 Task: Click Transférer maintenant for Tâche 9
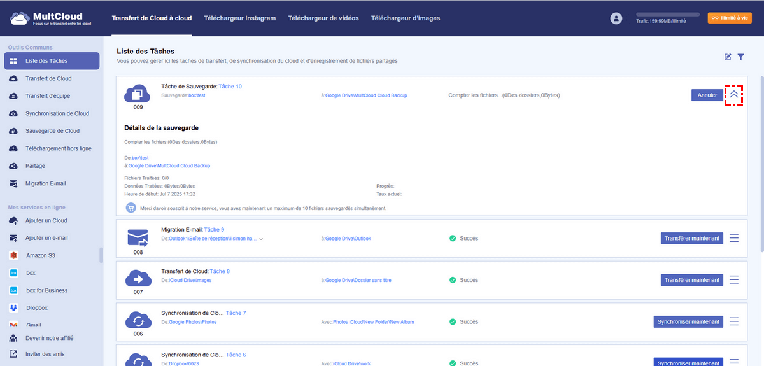692,238
